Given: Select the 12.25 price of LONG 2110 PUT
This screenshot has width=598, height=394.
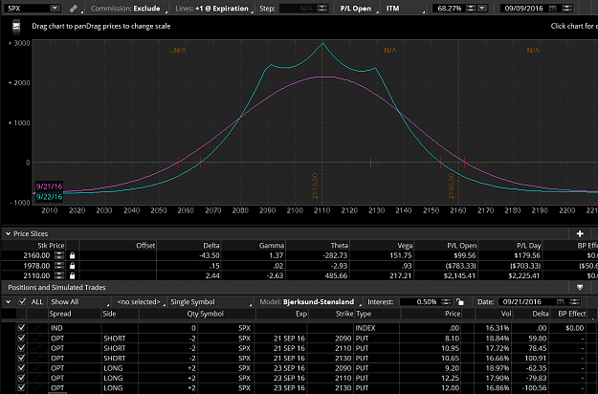Looking at the screenshot, I should [450, 378].
